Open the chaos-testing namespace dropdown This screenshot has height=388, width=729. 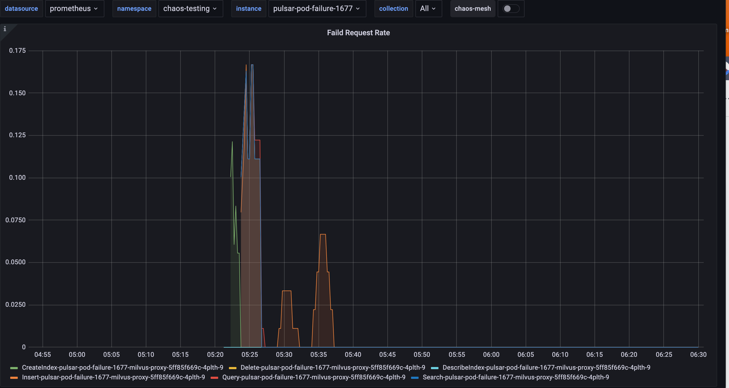point(190,9)
